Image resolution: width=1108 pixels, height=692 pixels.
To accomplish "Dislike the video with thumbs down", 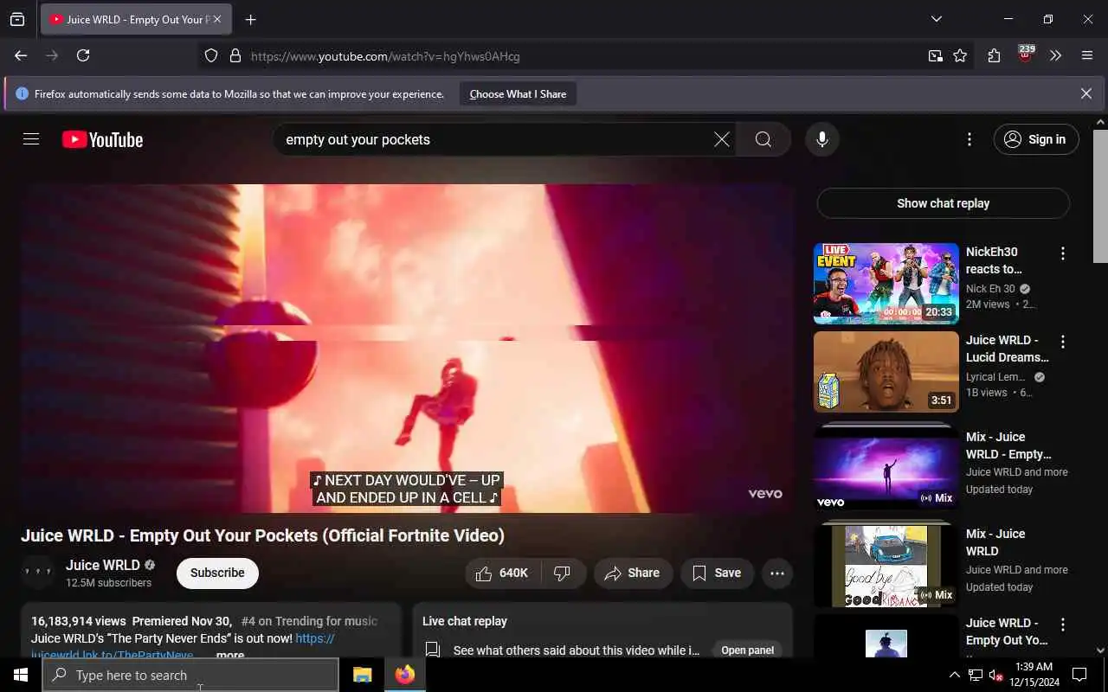I will point(564,573).
